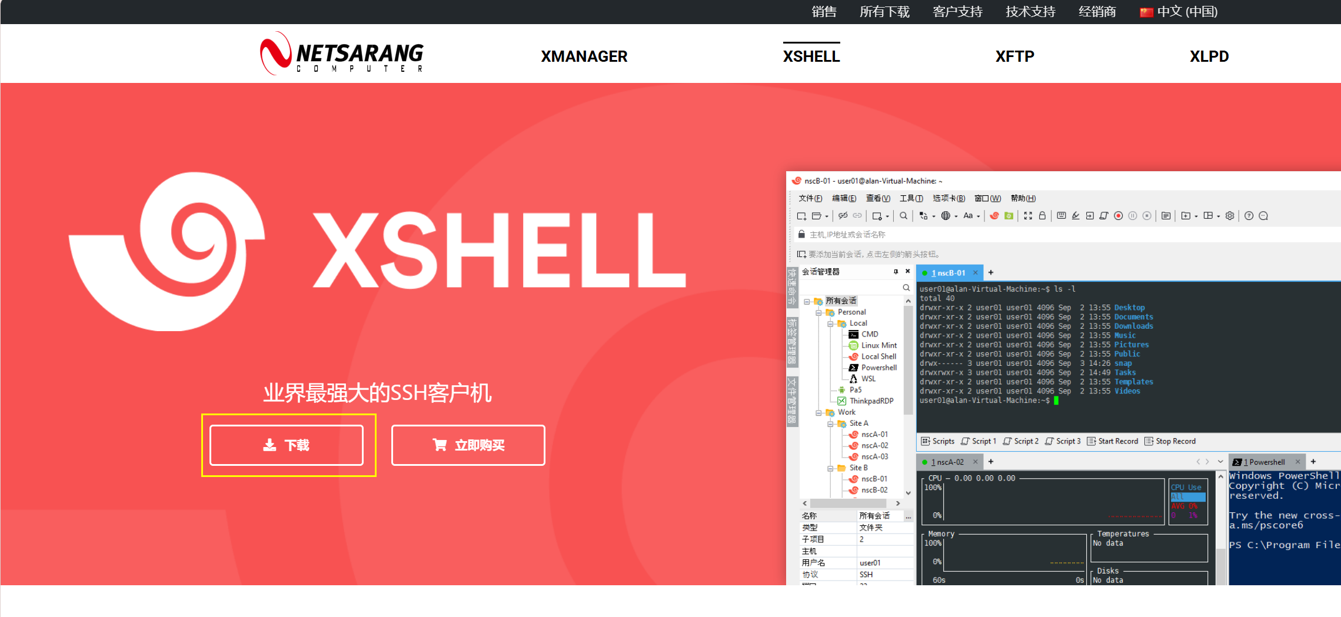Viewport: 1341px width, 617px height.
Task: Close the 会话管理器 panel with X
Action: [x=907, y=272]
